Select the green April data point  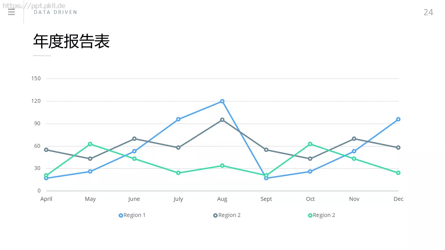(46, 175)
